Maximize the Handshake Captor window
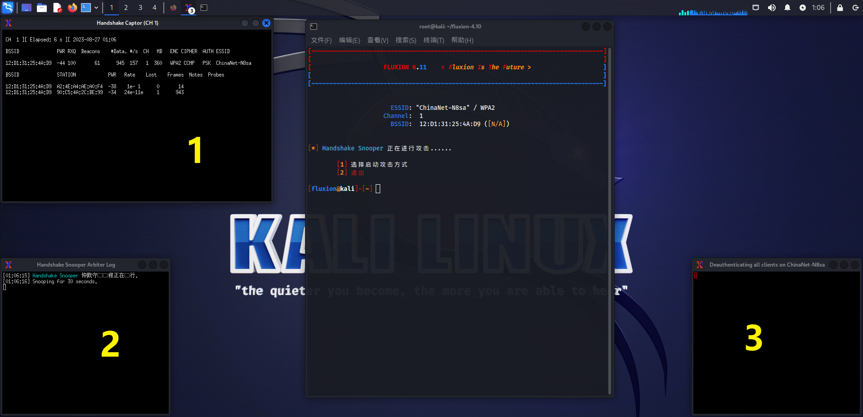 coord(256,23)
